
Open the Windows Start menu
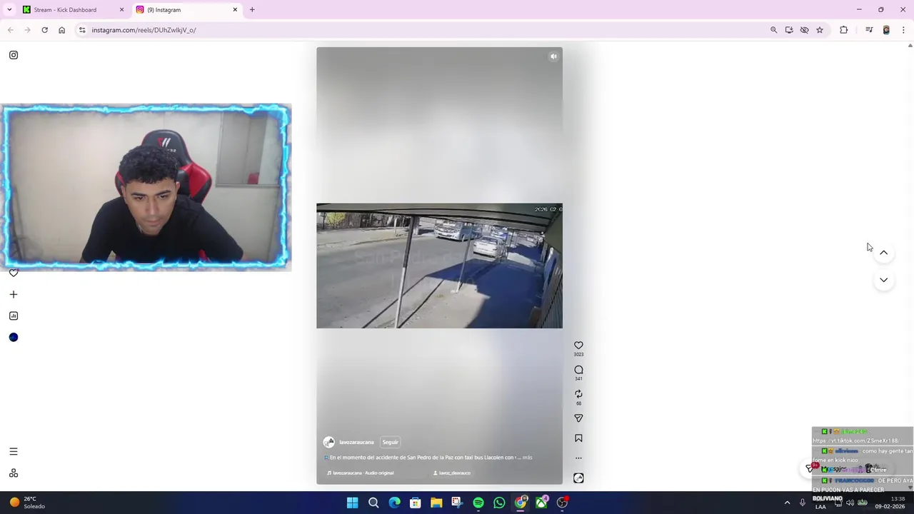352,503
